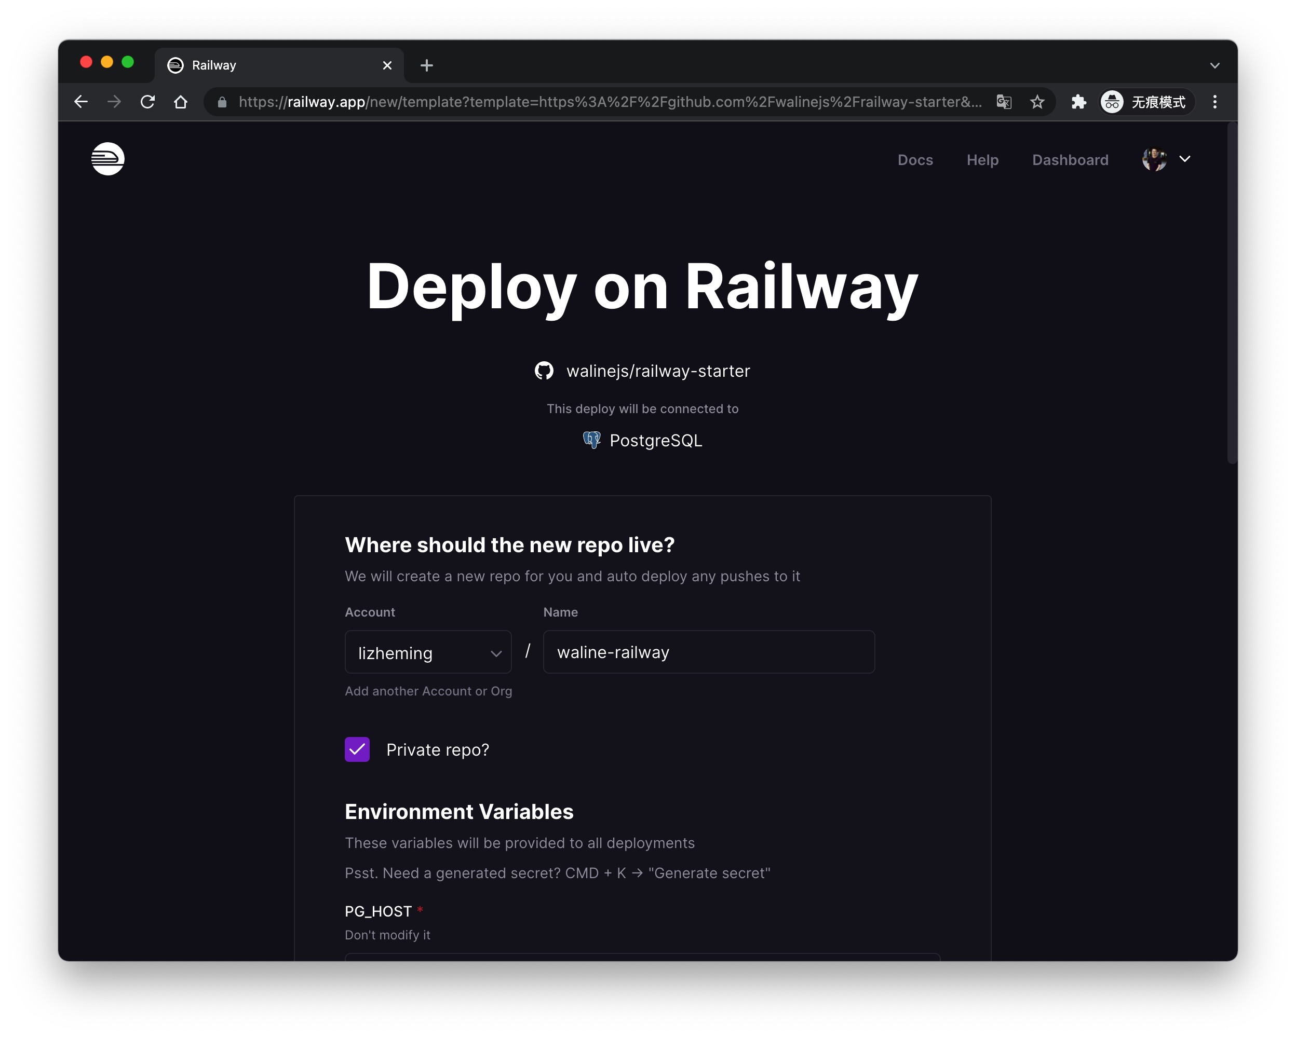The height and width of the screenshot is (1038, 1296).
Task: Click the page vertical scrollbar
Action: (x=1232, y=293)
